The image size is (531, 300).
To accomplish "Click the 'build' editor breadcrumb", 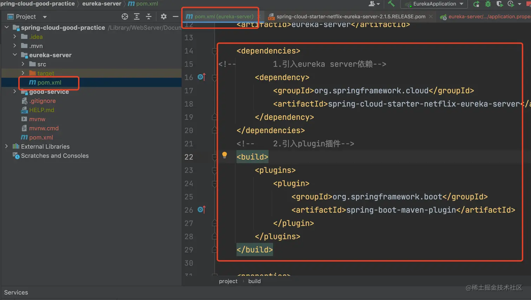I will (x=254, y=281).
